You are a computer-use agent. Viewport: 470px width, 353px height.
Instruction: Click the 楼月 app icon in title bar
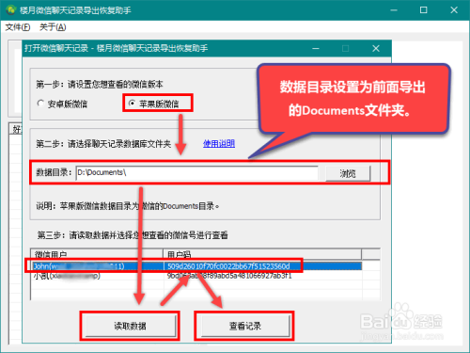(11, 10)
